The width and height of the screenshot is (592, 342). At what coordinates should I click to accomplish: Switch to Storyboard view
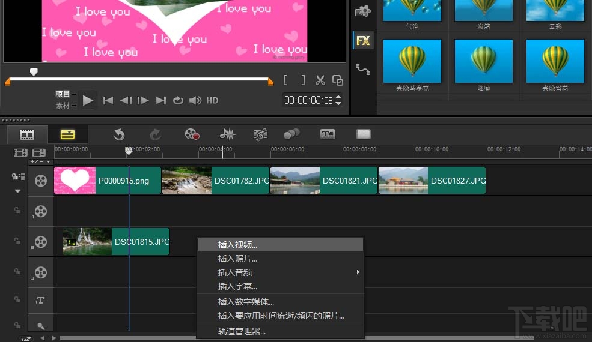tap(27, 134)
